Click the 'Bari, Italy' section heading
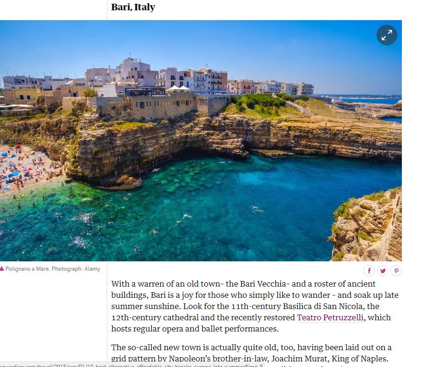This screenshot has width=437, height=367. click(133, 7)
